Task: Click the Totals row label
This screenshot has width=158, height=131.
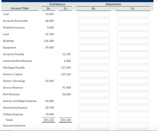Action: 9,120
